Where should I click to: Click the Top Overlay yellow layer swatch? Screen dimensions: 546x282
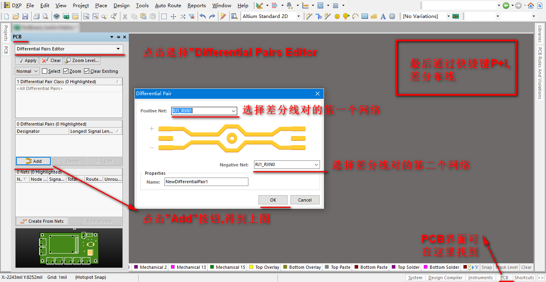pos(251,267)
